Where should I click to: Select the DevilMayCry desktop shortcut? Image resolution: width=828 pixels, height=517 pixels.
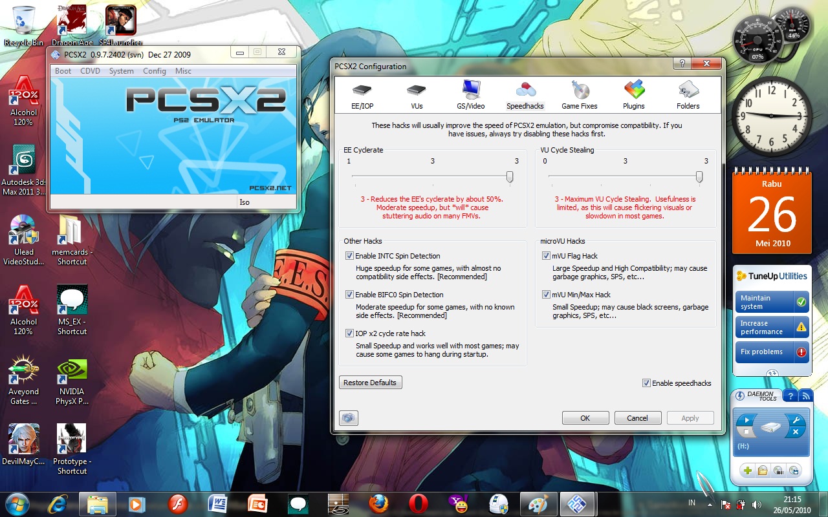[24, 445]
